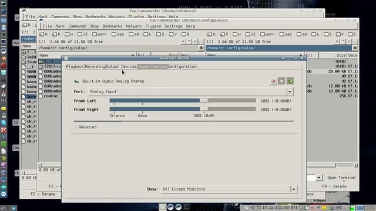Click the 'zd' bookmark button in left panel

133,34
